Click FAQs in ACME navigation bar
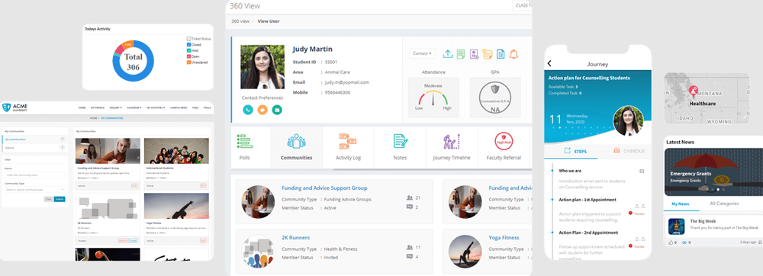Screen dimensions: 763x276 point(195,108)
